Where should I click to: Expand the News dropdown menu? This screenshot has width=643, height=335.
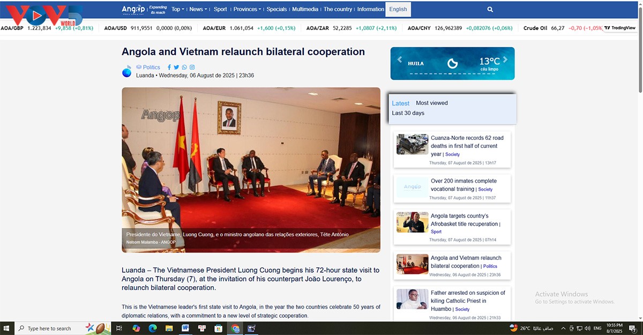[x=198, y=9]
